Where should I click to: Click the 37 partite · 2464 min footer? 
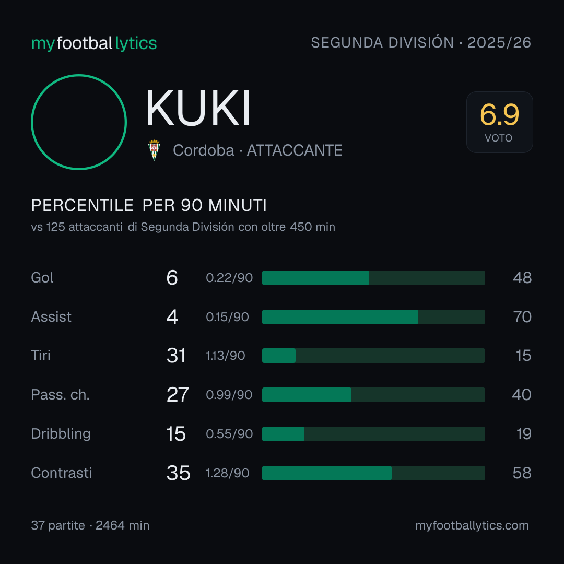pyautogui.click(x=90, y=525)
